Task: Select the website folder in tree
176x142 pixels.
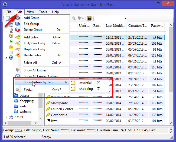Action: 25,111
